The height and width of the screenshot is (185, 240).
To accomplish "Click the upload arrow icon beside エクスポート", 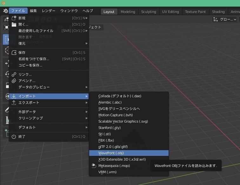I will tap(14, 103).
